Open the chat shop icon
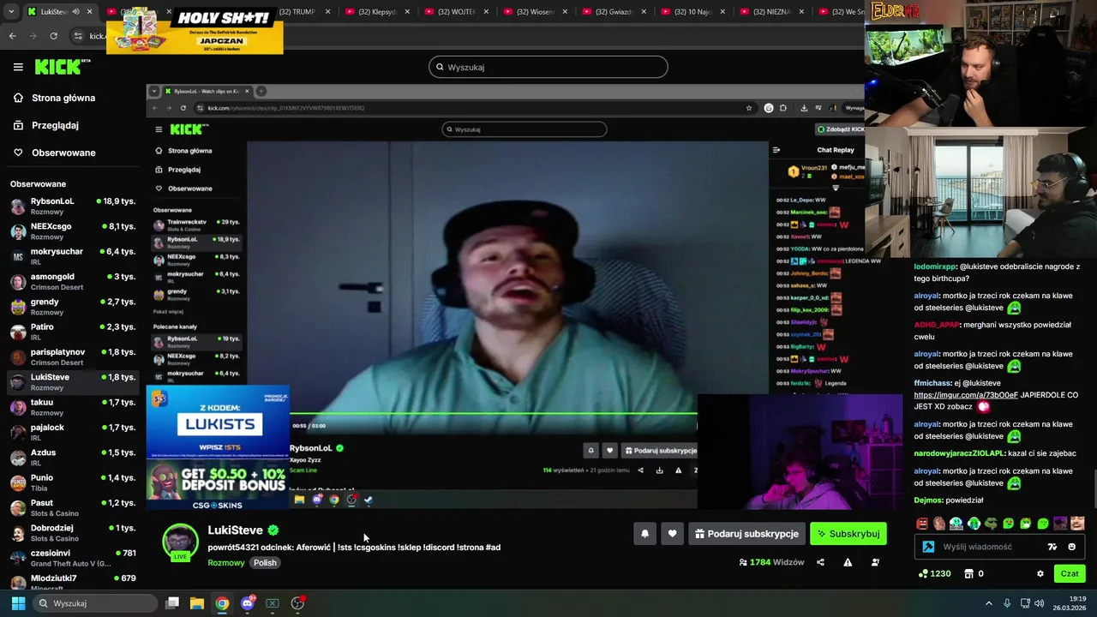Screen dimensions: 1097x617 click(968, 574)
